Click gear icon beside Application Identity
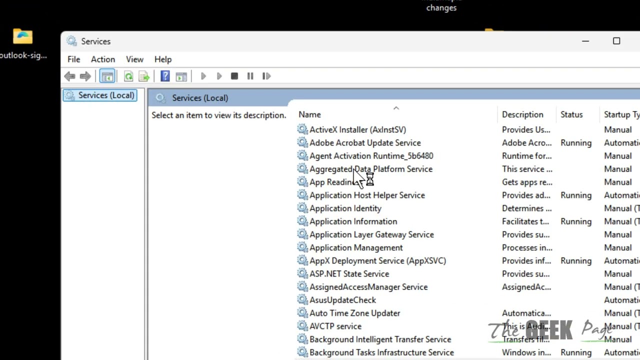 pyautogui.click(x=302, y=208)
